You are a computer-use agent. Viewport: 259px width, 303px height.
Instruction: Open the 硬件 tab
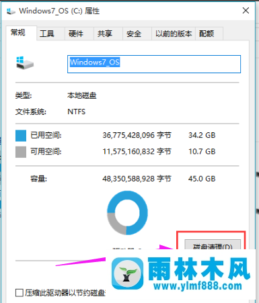(79, 34)
